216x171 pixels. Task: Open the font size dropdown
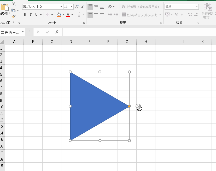(72, 7)
